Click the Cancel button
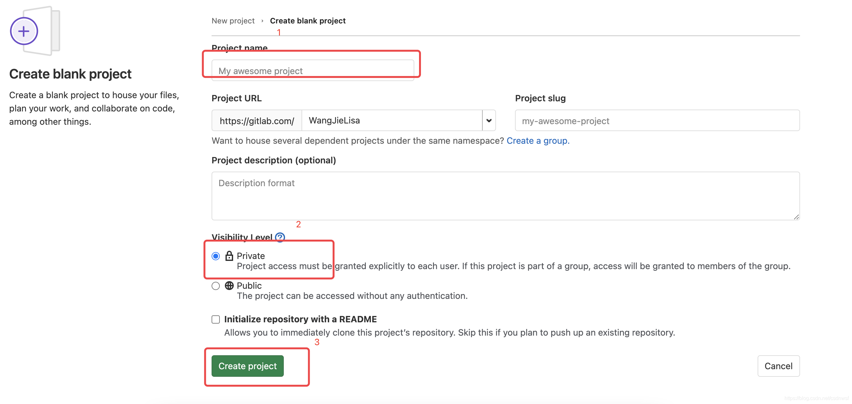This screenshot has height=404, width=852. (778, 366)
